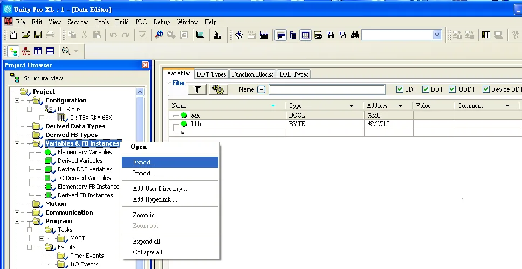Collapse the Configuration tree node
522x269 pixels.
click(17, 100)
